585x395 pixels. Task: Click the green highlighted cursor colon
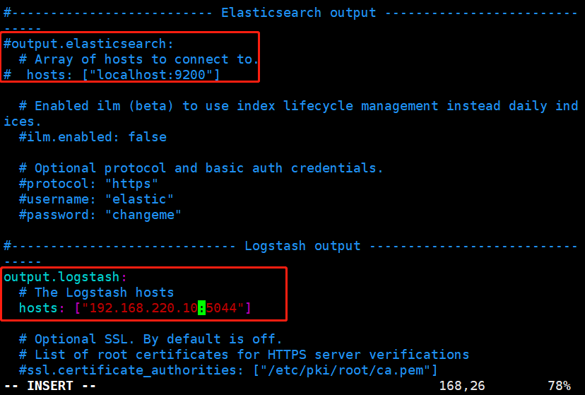[x=201, y=308]
